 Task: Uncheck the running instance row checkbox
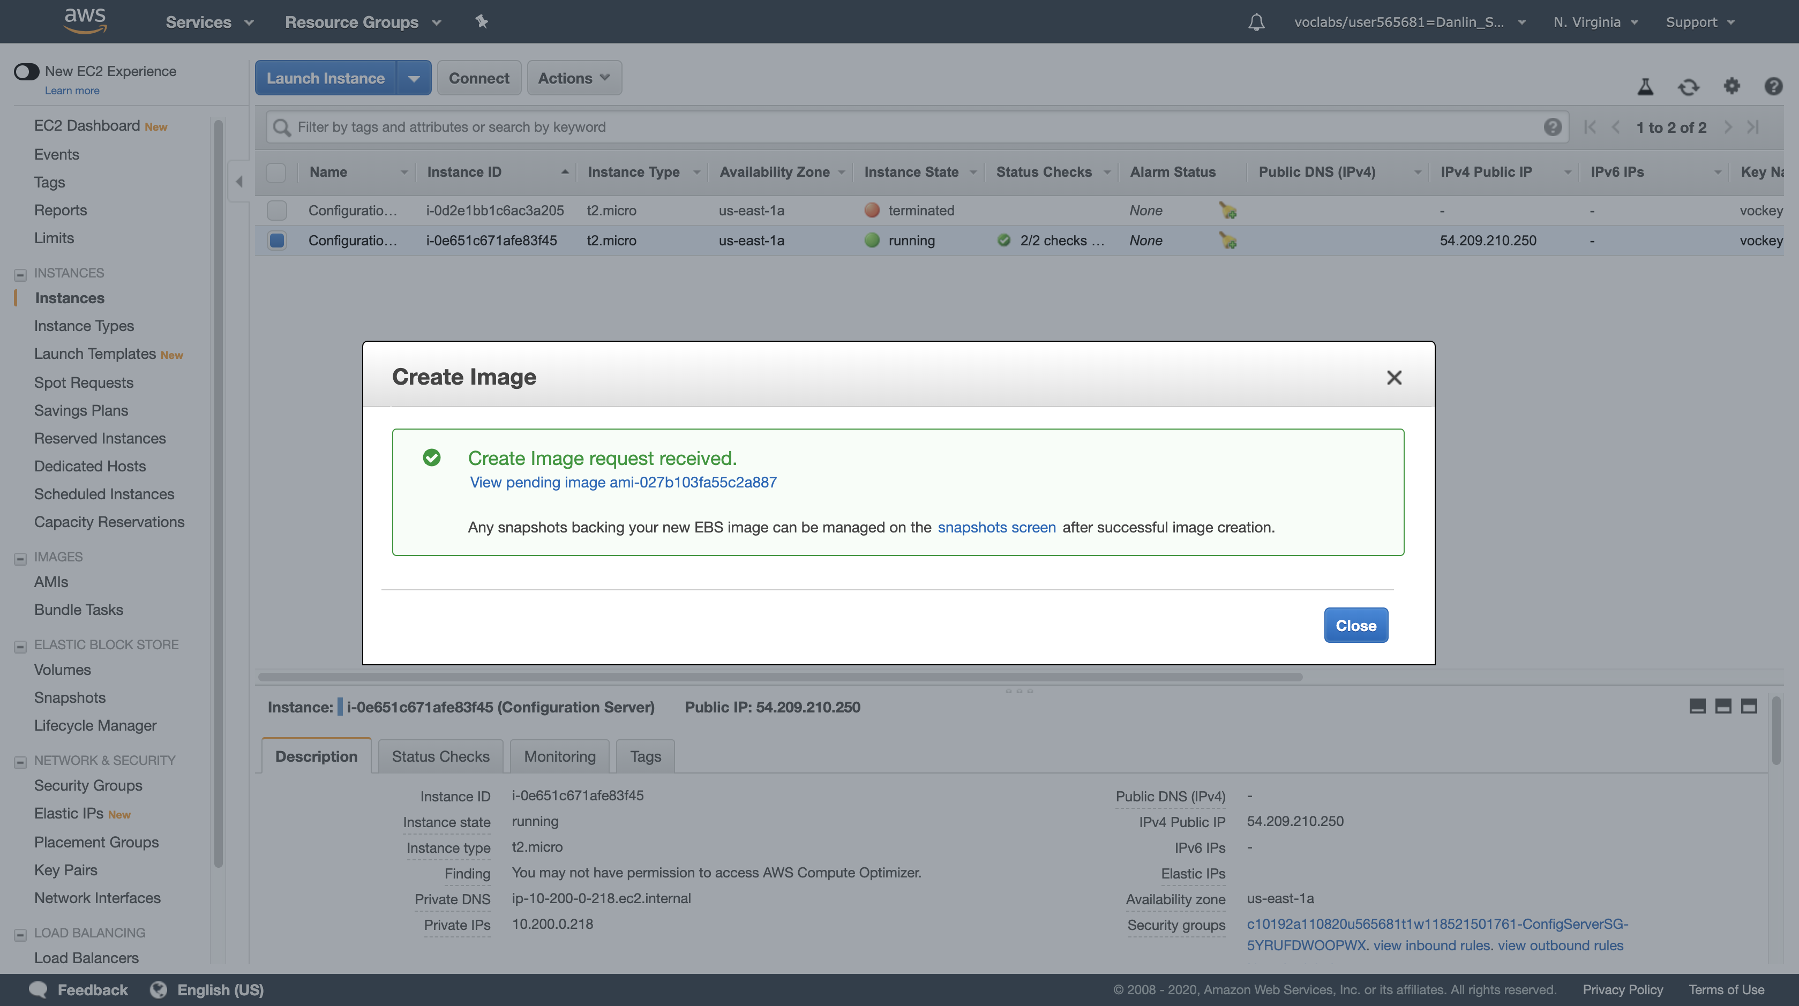276,240
